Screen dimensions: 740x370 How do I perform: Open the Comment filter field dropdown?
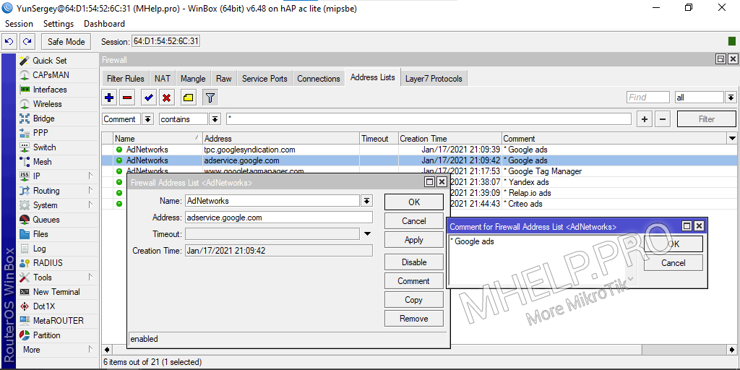147,119
